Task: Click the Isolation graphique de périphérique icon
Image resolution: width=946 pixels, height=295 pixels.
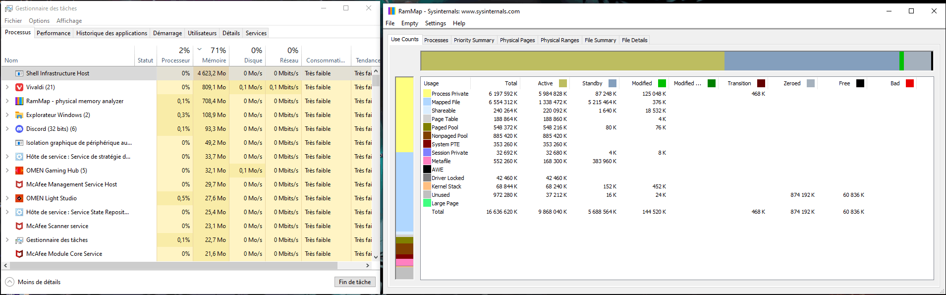Action: (19, 143)
